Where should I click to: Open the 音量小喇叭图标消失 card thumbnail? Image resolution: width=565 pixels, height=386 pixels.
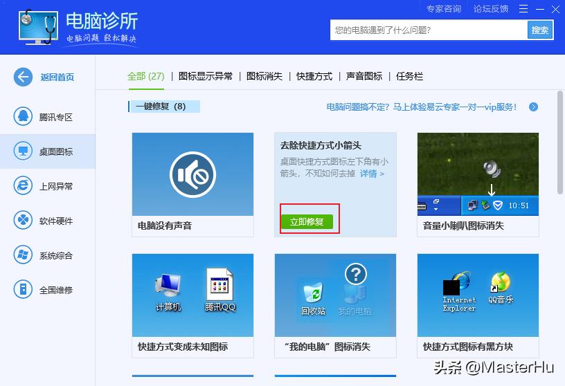478,174
